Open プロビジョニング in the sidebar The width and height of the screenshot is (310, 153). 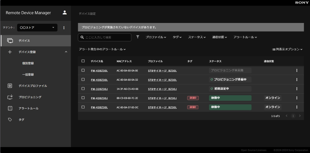[30, 97]
